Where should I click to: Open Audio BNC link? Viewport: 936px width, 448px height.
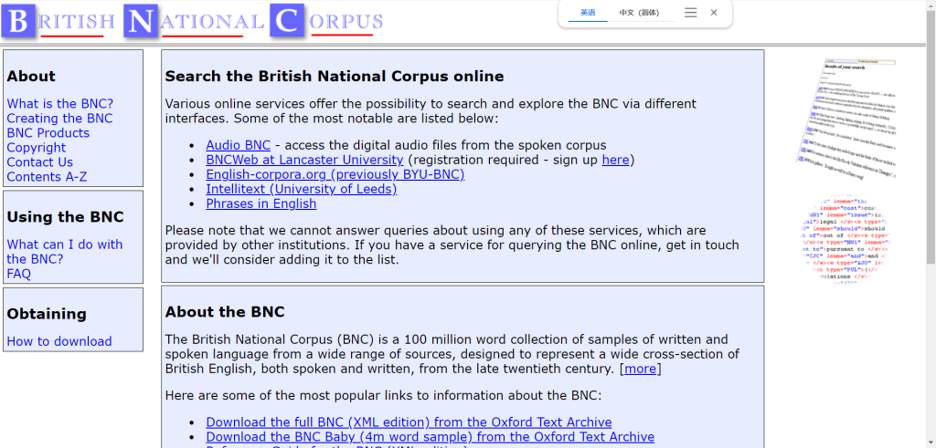239,145
